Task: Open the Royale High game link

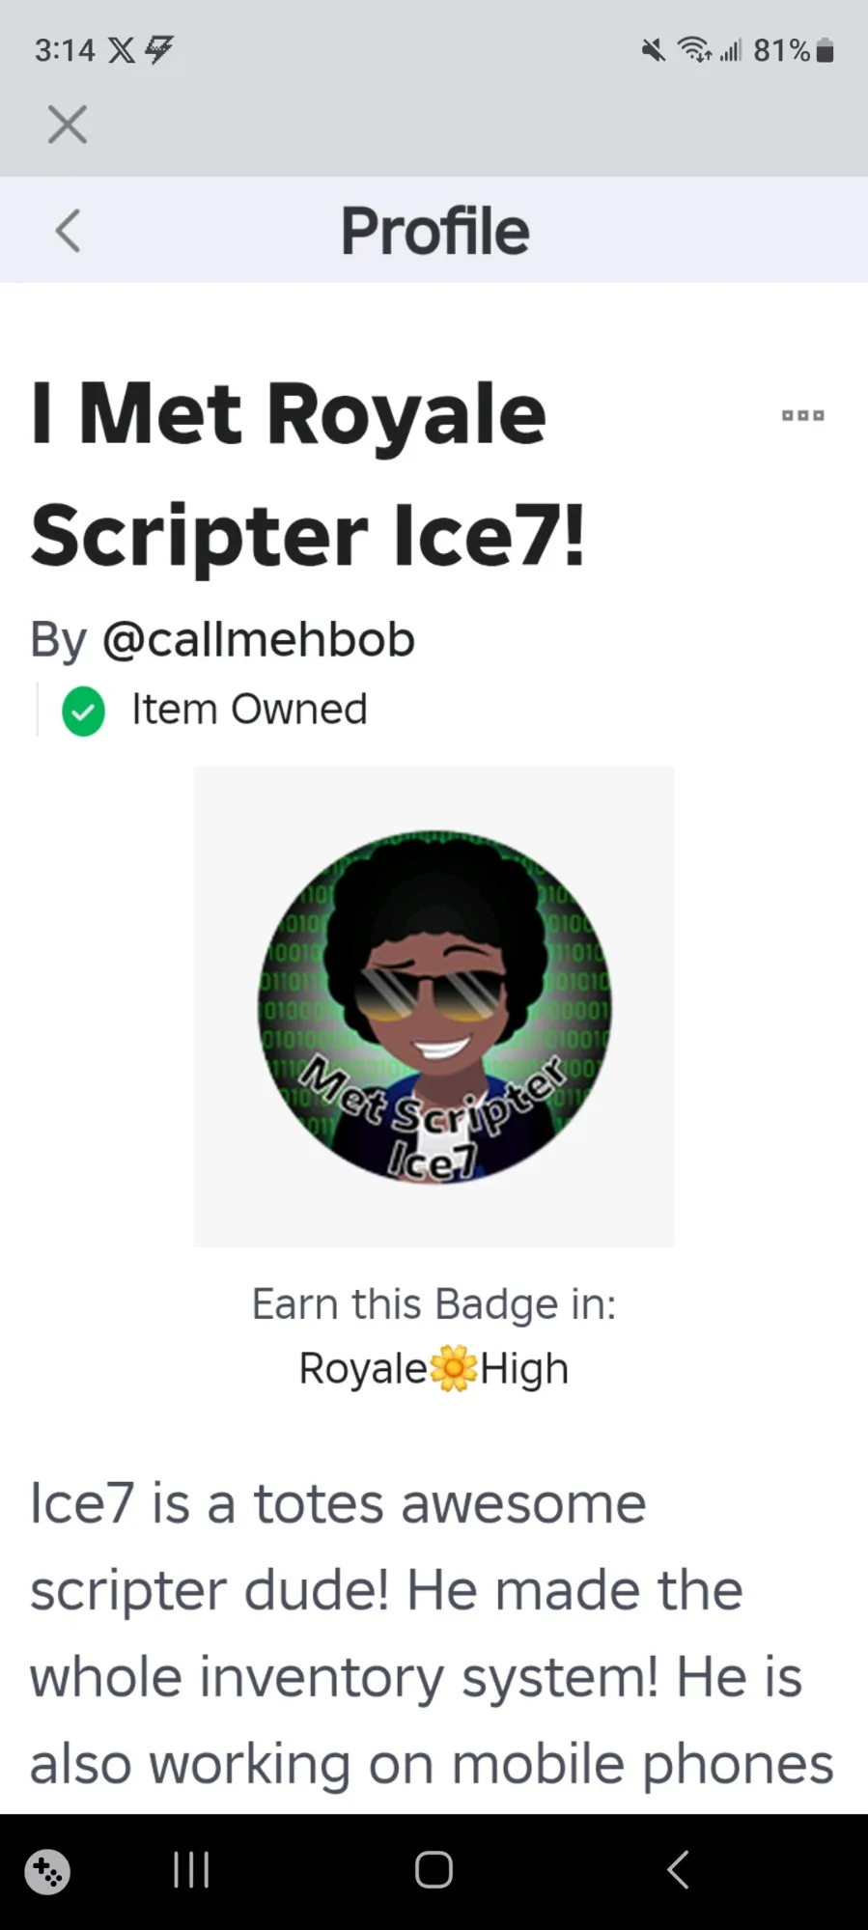Action: pos(434,1368)
